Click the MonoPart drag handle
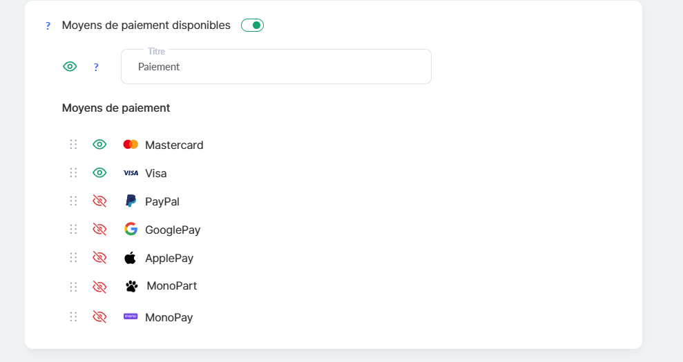Screen dimensions: 683x362 point(73,285)
